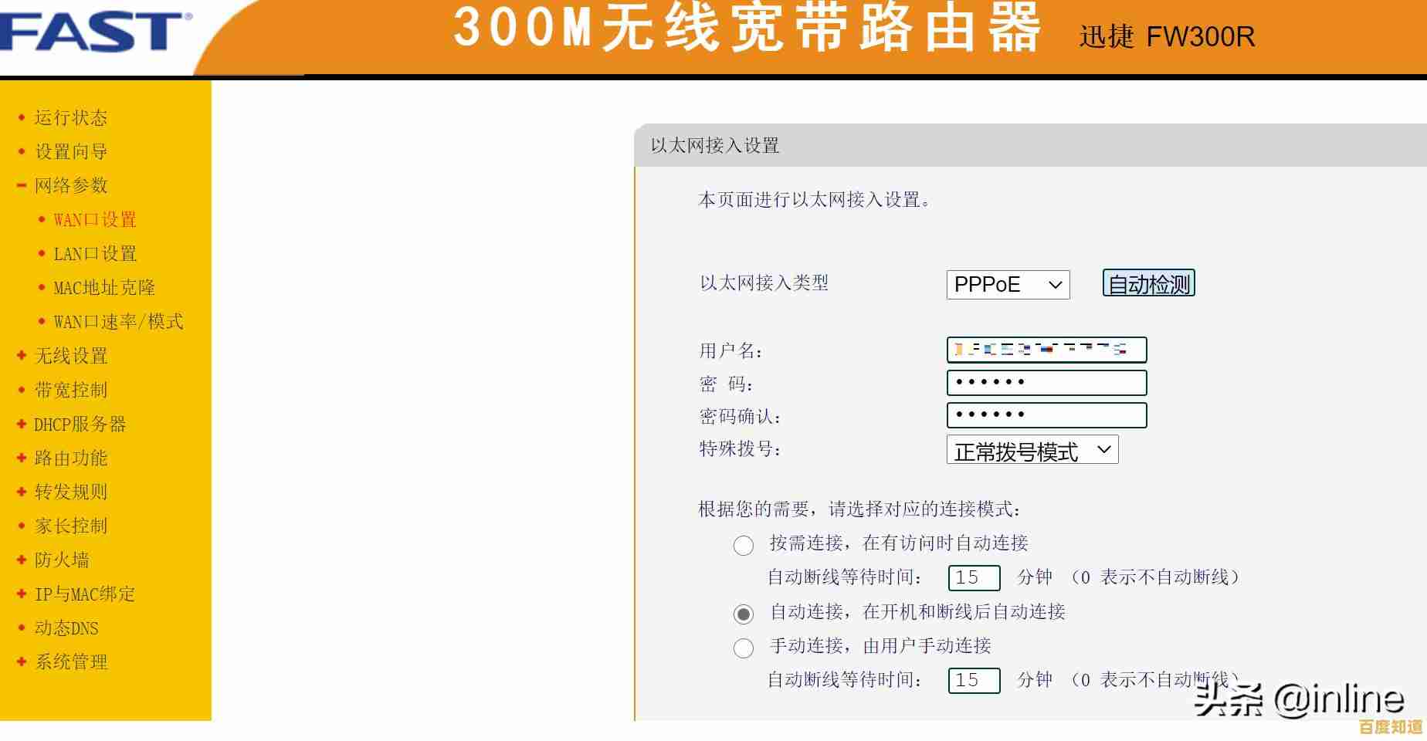Click the 密码确认 input field
This screenshot has height=741, width=1427.
[1046, 415]
